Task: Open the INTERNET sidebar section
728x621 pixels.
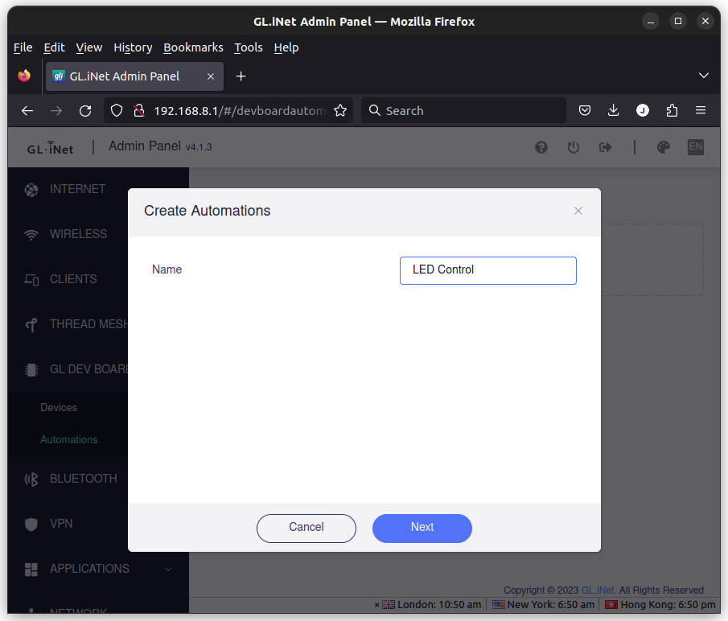Action: pyautogui.click(x=77, y=189)
